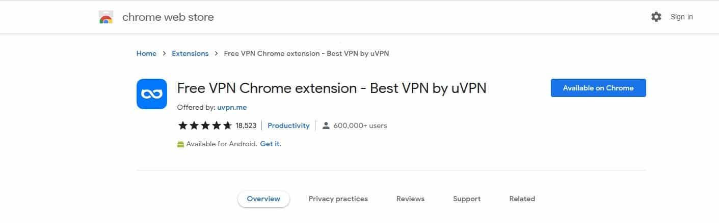The width and height of the screenshot is (719, 223).
Task: Select the Support tab
Action: click(x=467, y=199)
